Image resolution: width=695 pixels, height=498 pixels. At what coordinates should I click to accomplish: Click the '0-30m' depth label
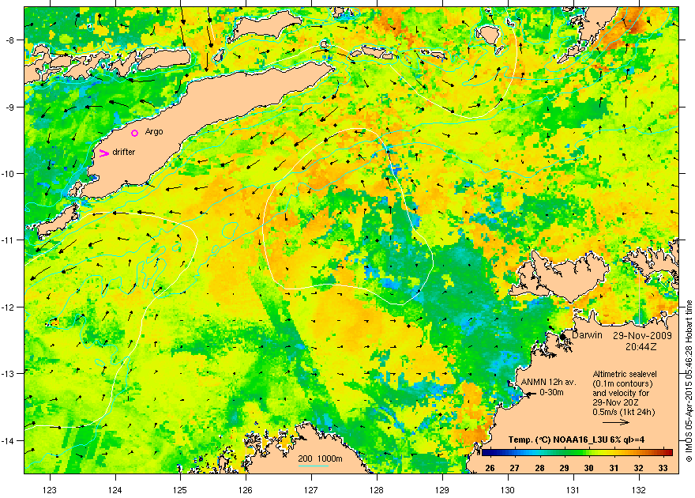point(551,392)
